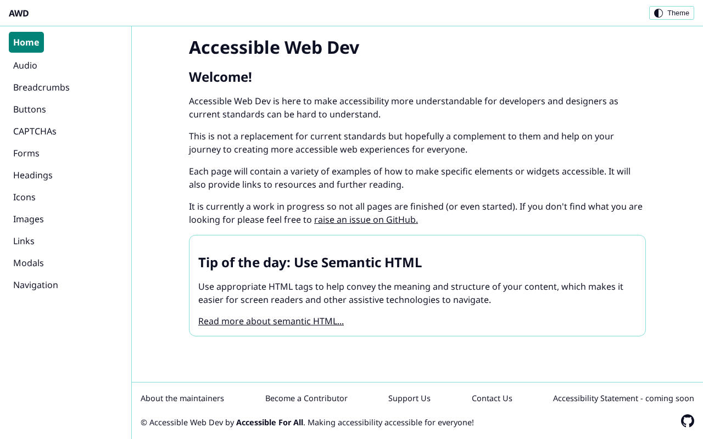The image size is (703, 439).
Task: Open the CAPTCHAs section
Action: point(35,131)
